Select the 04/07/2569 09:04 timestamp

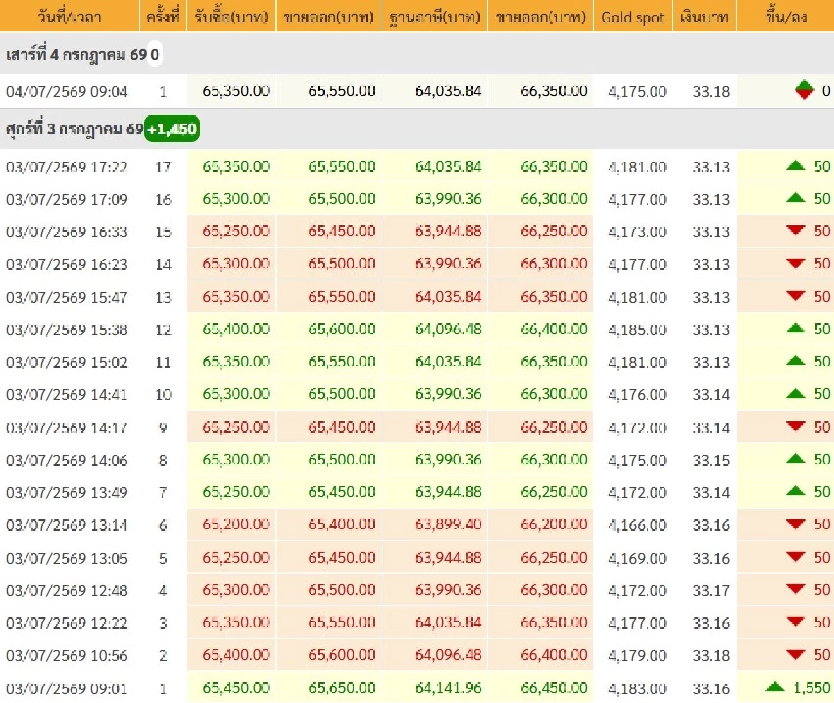(67, 91)
